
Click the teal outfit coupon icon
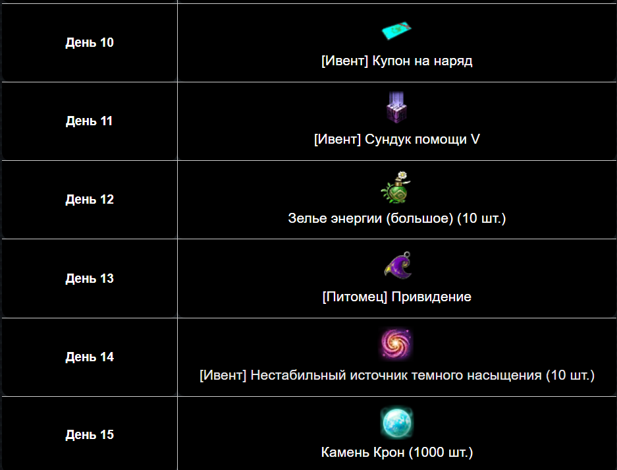[396, 31]
